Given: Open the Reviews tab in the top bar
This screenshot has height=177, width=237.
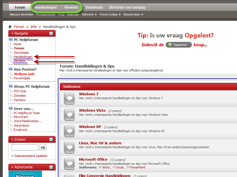Looking at the screenshot, I should click(71, 7).
